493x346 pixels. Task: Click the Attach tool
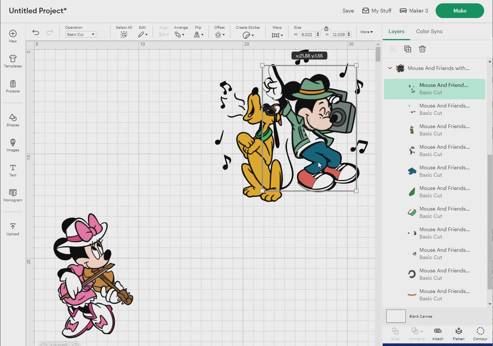pos(438,333)
